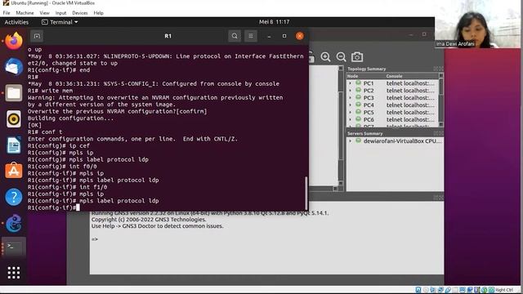Expand the dewiarofani-VirtualBox server entry
The height and width of the screenshot is (294, 523).
[x=351, y=141]
